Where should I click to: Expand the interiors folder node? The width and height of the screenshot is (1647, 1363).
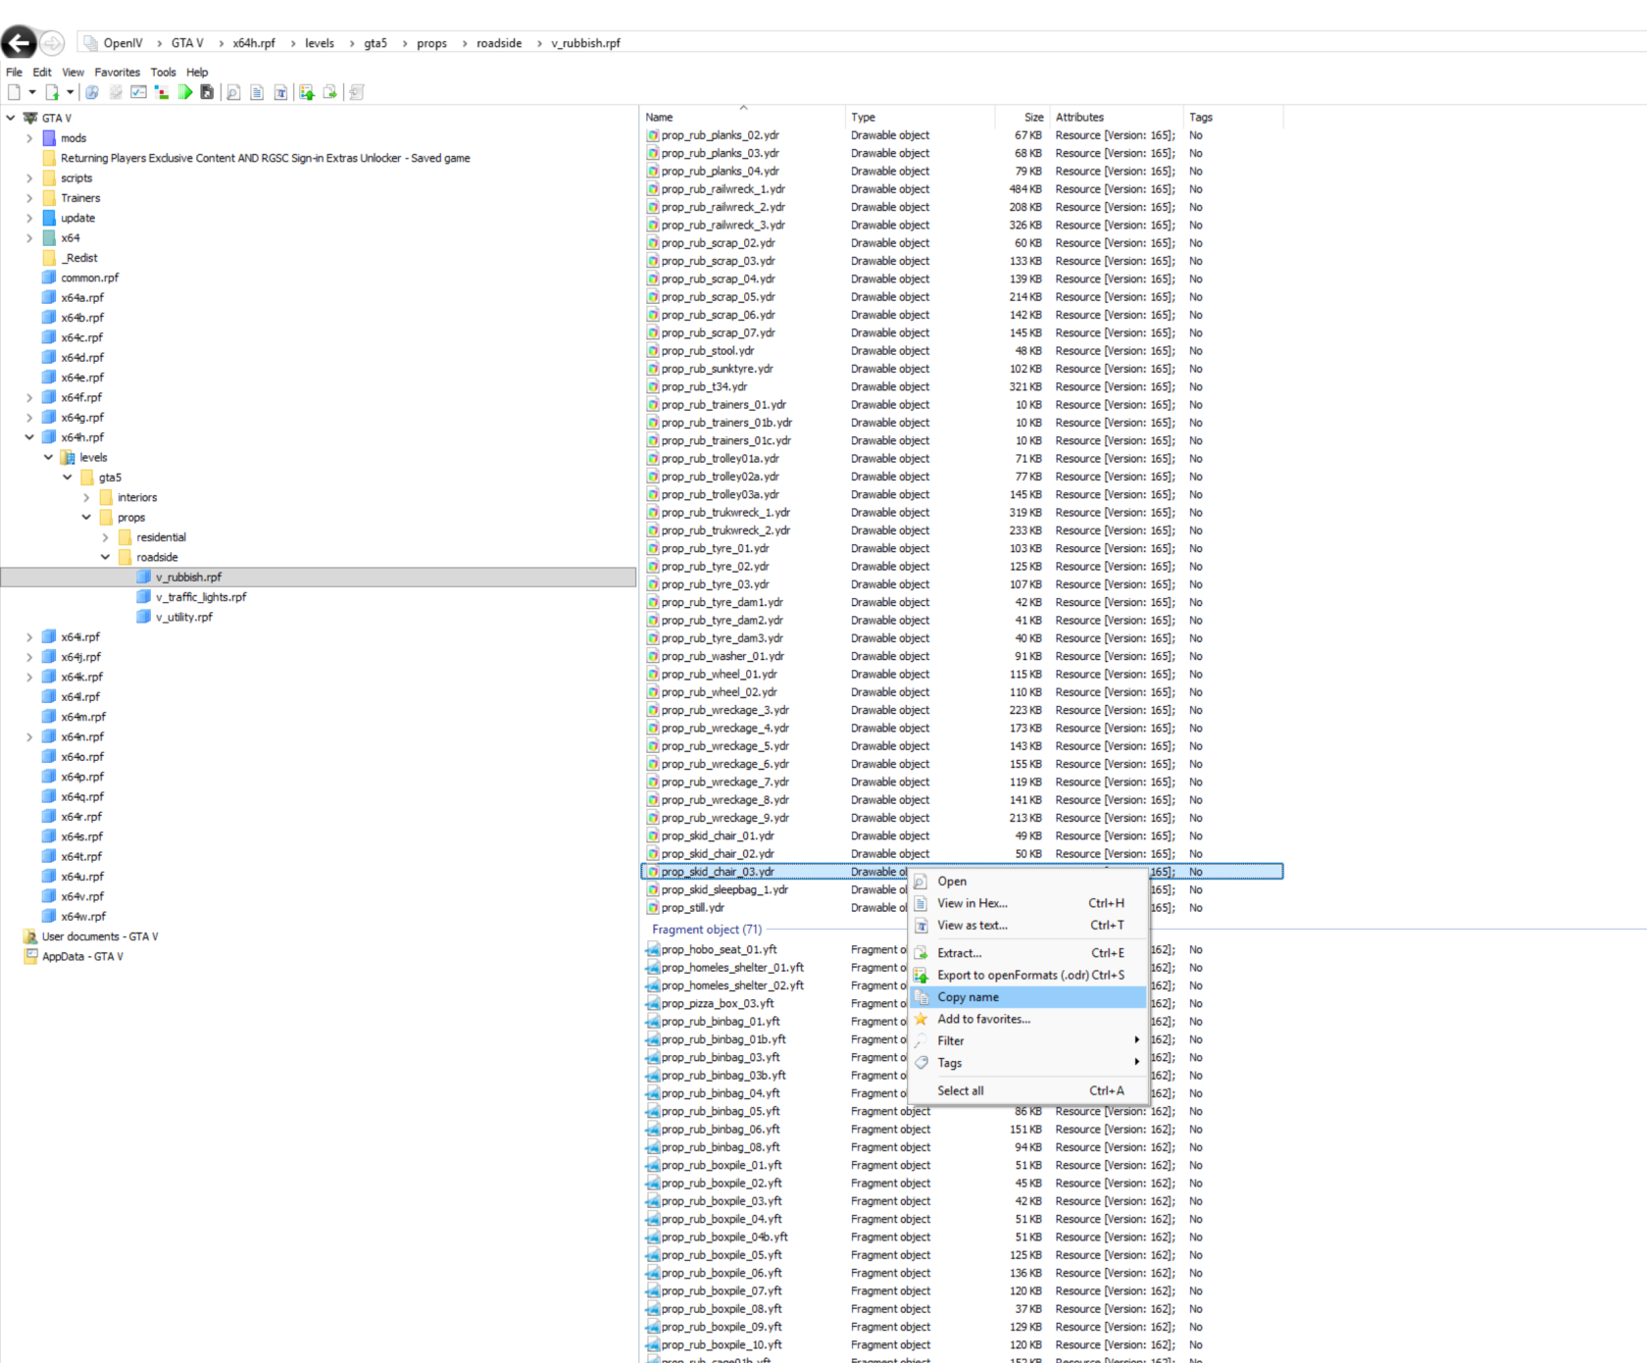point(86,497)
